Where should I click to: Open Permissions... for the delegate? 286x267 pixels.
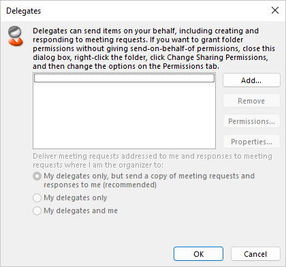pyautogui.click(x=251, y=121)
